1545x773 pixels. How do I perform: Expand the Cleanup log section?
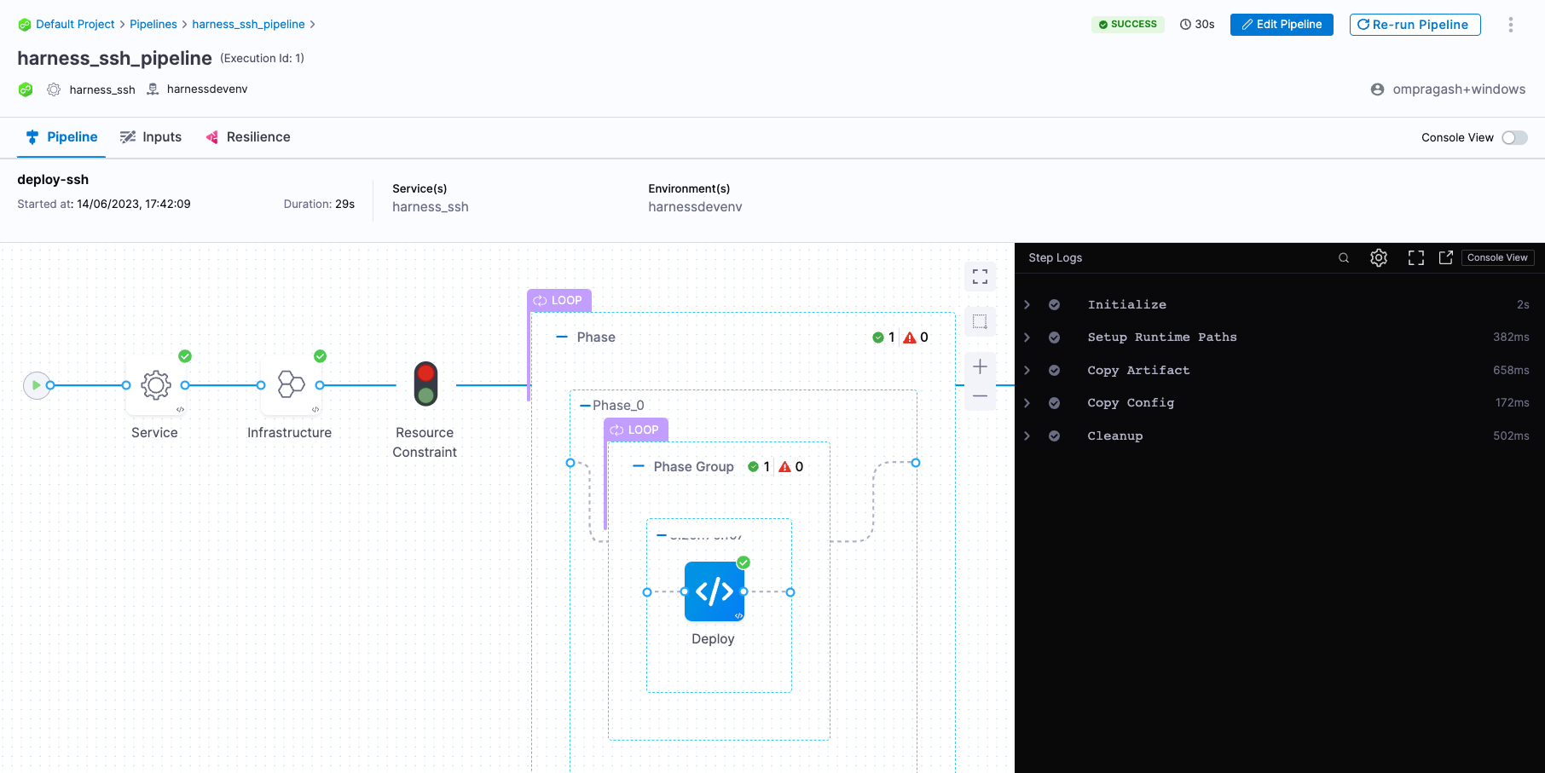click(x=1027, y=436)
